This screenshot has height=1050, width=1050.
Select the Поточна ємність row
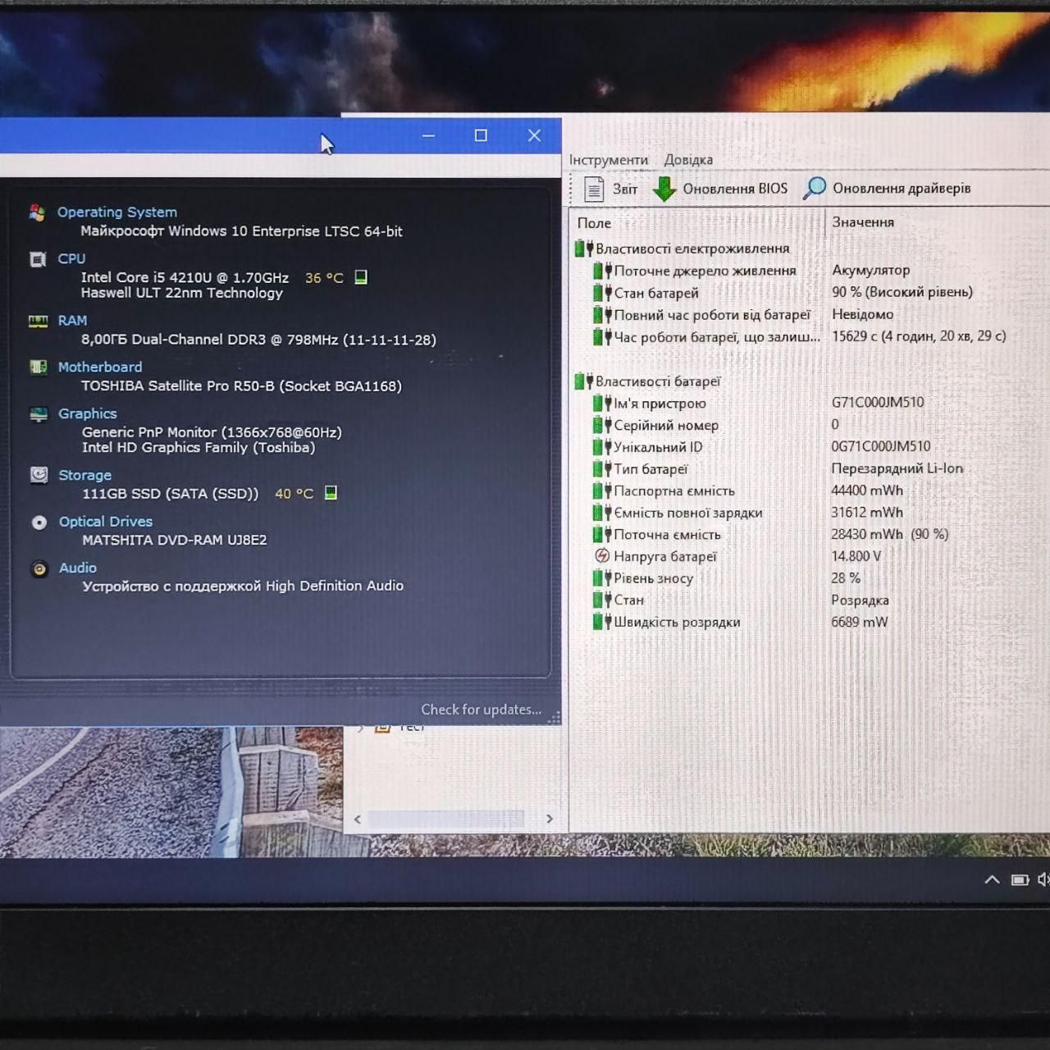click(810, 534)
